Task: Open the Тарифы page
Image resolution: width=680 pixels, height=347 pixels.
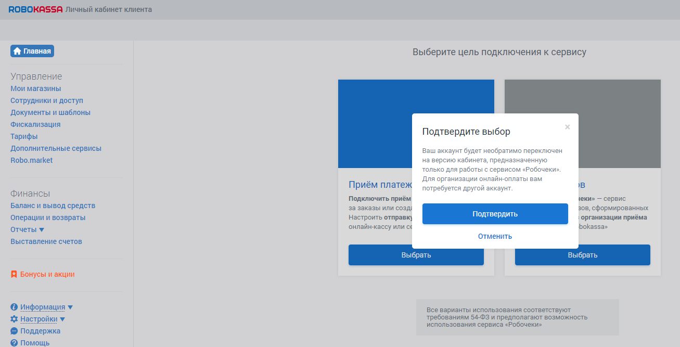Action: [24, 136]
